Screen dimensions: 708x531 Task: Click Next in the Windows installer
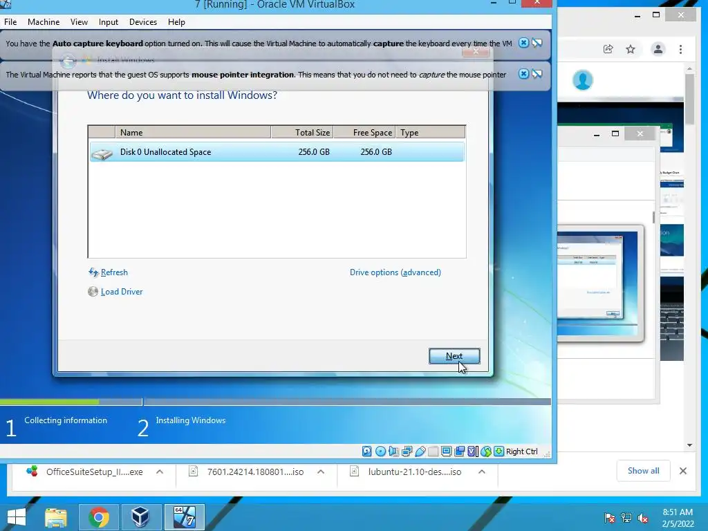(454, 356)
